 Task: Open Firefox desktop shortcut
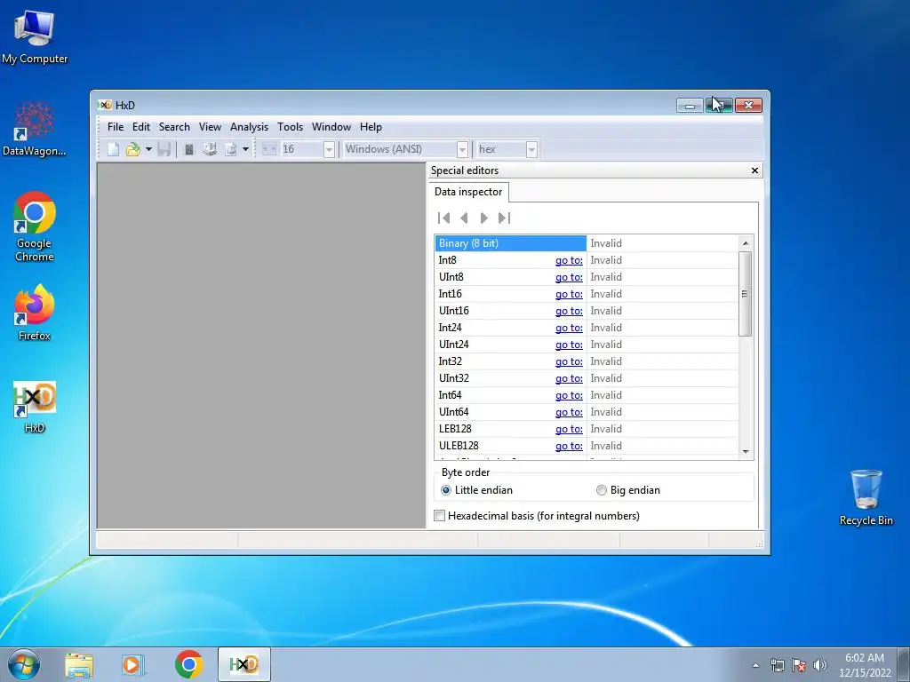35,313
